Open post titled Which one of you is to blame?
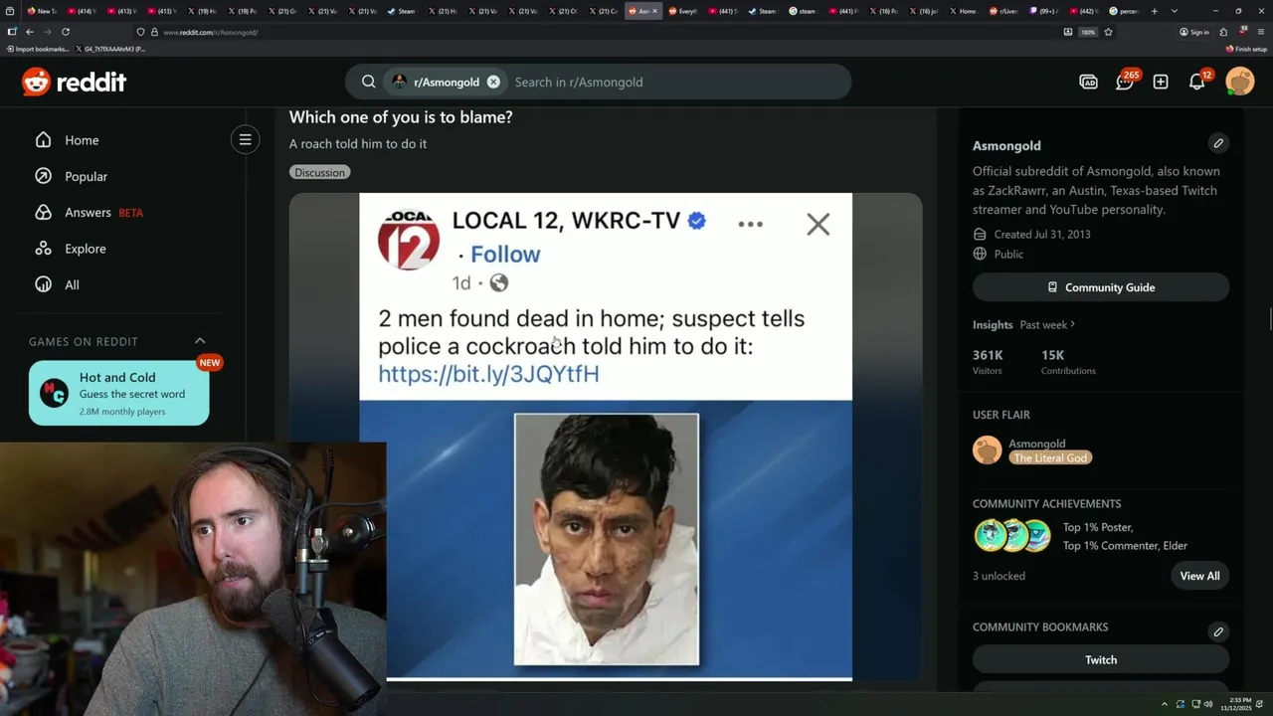Screen dimensions: 1273x716 [x=401, y=116]
